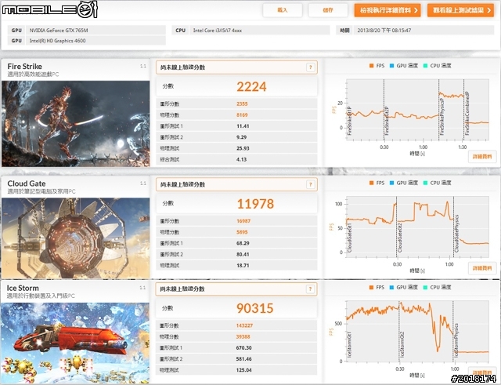Click Fire Strike graphics test 2 value 9.29
Screen dimensions: 501x385
tap(242, 137)
